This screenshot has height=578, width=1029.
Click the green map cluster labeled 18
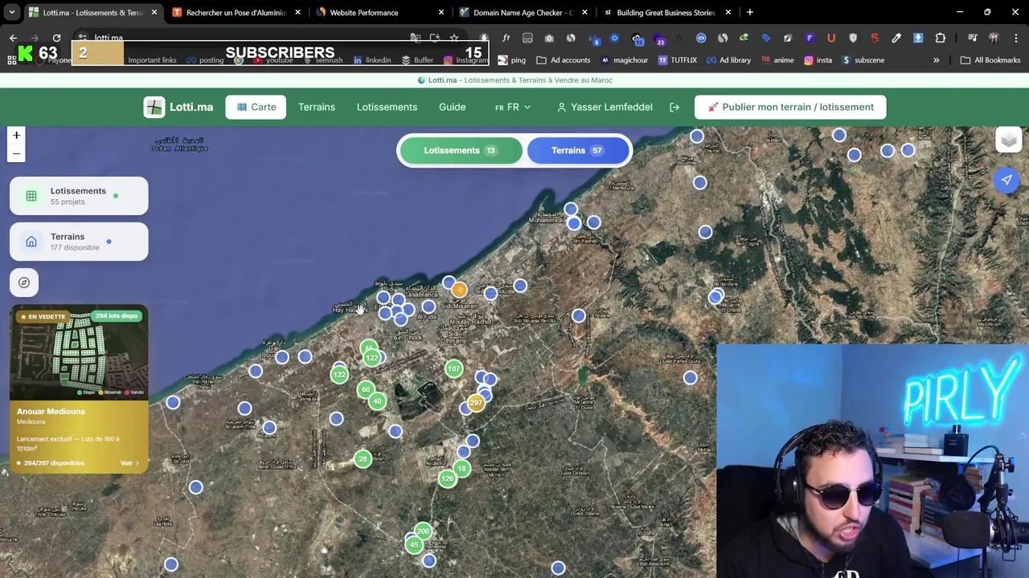tap(461, 468)
